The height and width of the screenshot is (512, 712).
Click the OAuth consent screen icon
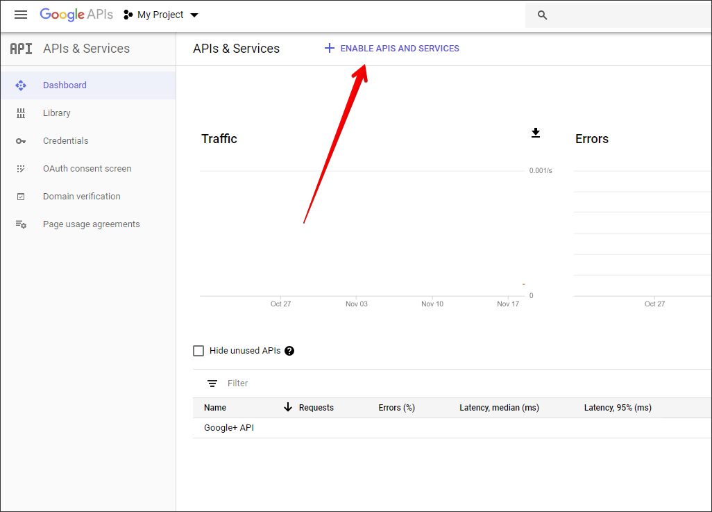click(x=21, y=169)
